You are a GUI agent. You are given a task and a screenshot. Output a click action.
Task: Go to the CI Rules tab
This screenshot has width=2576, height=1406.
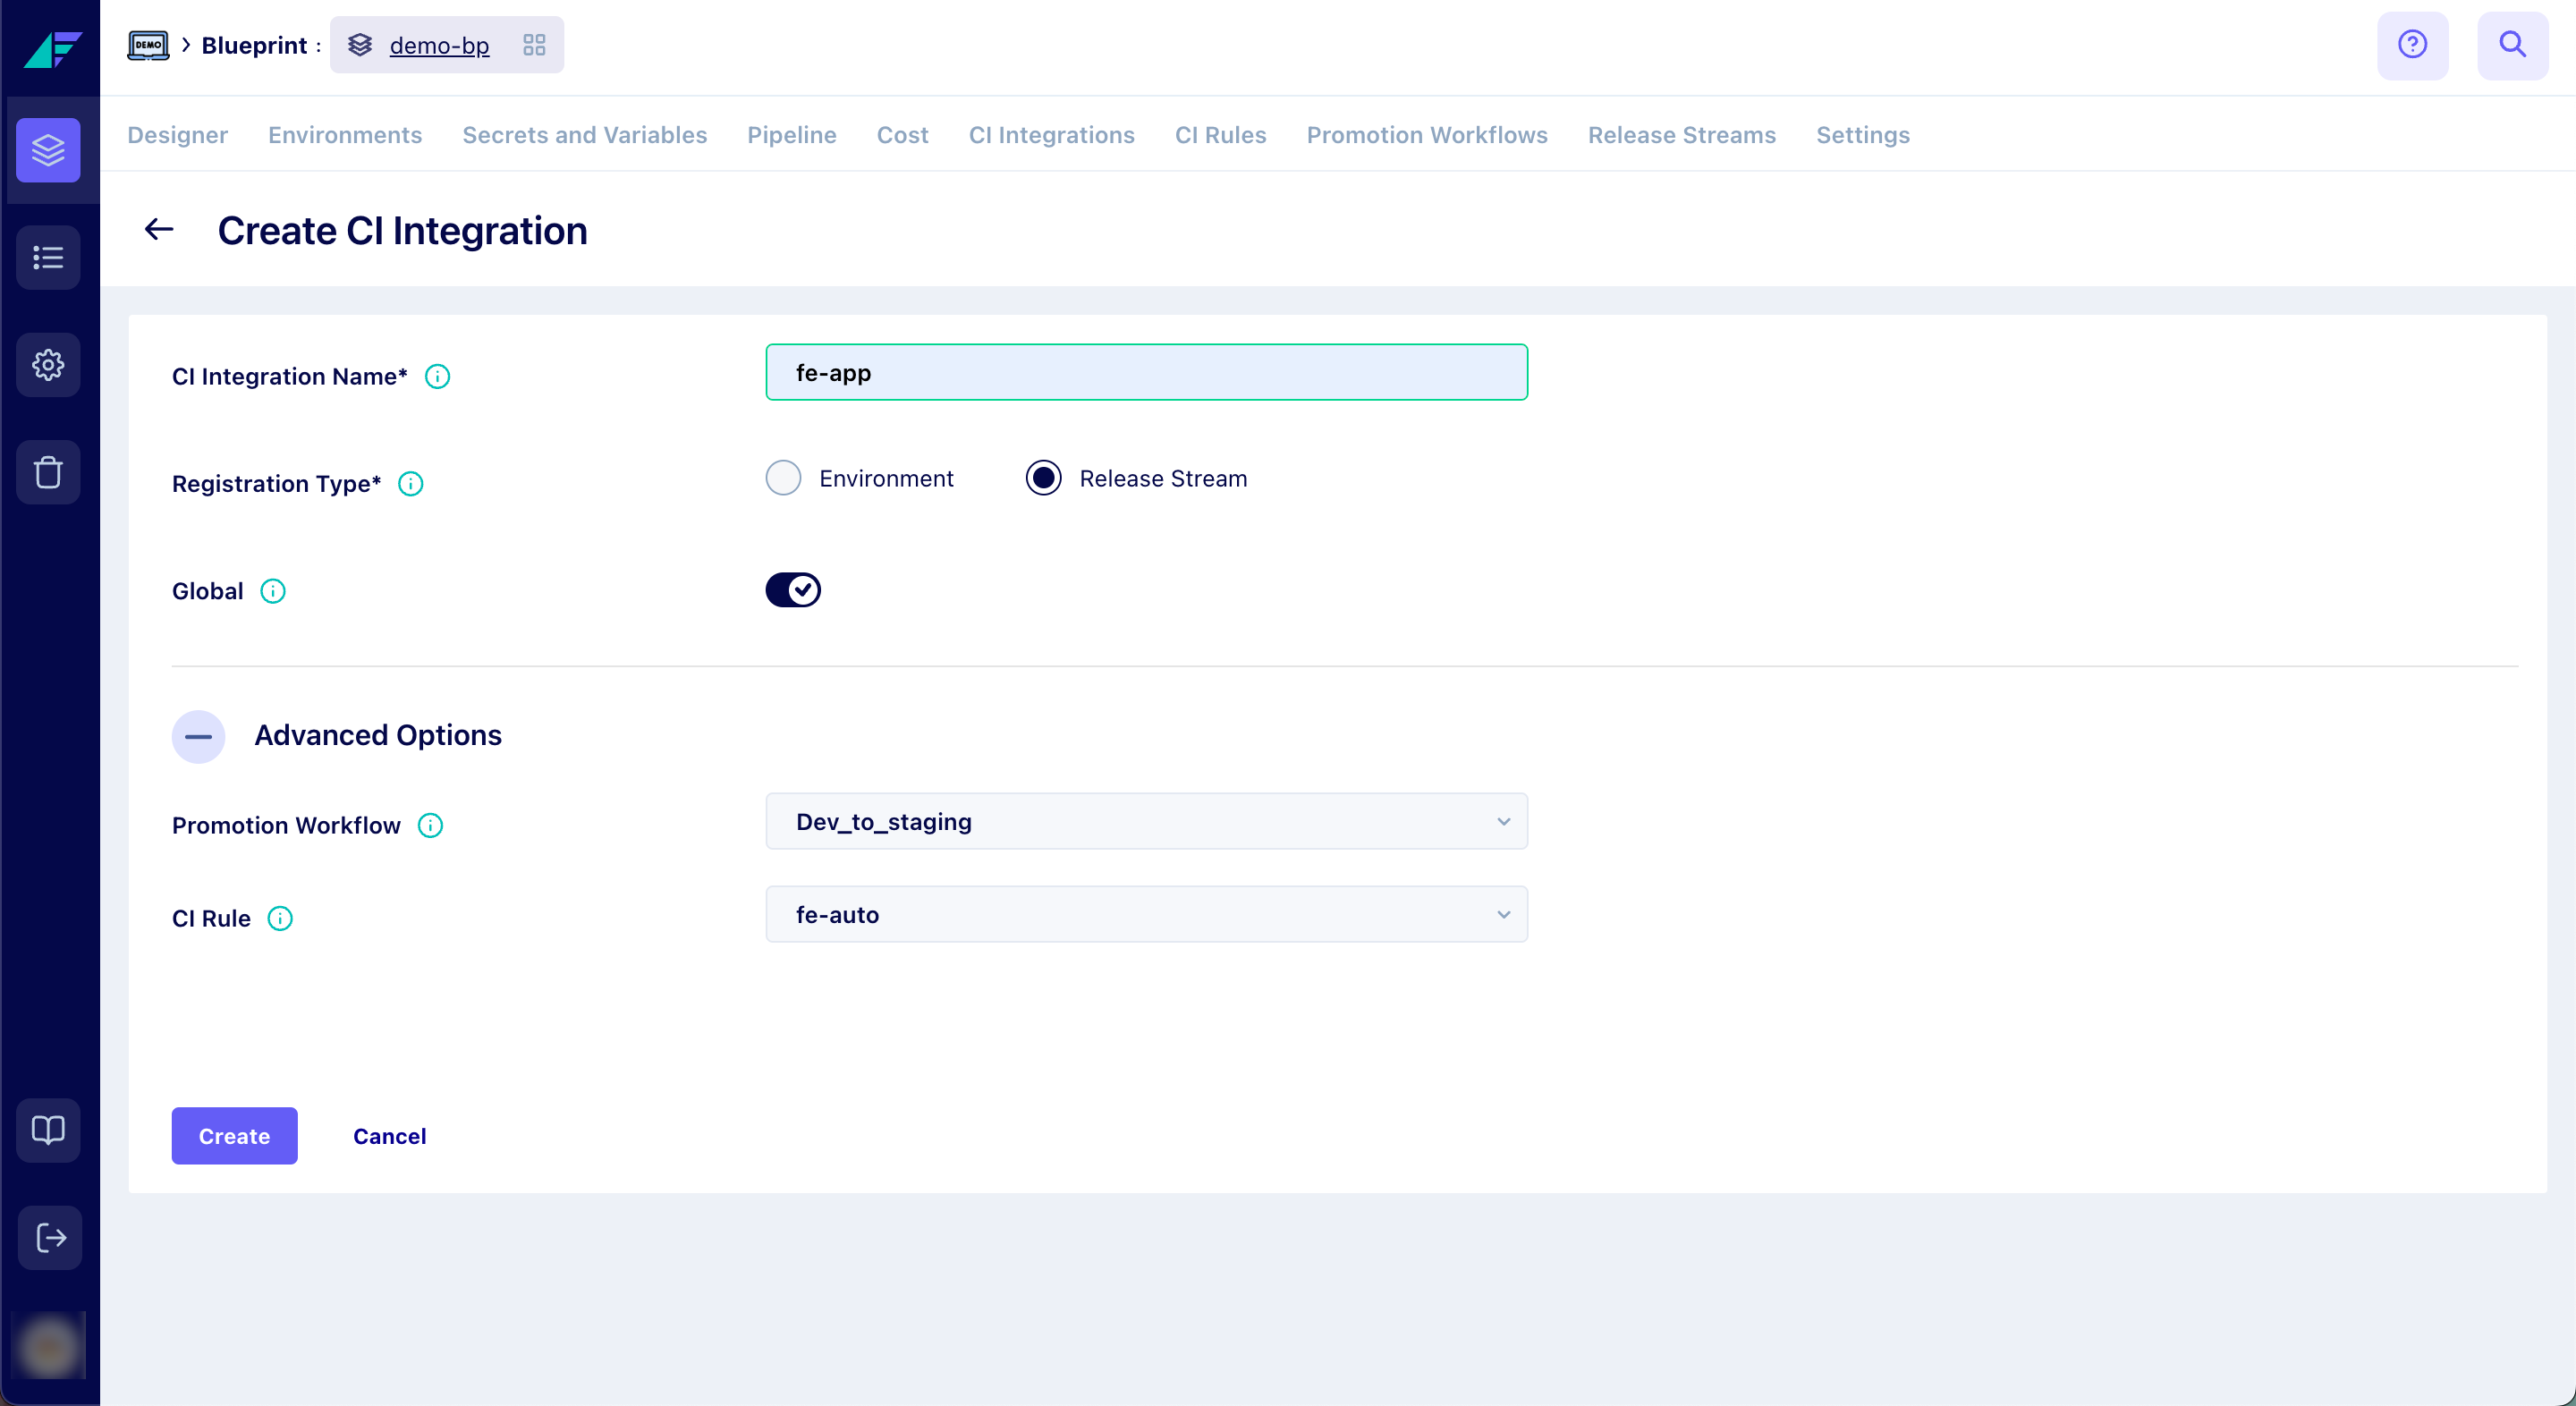pyautogui.click(x=1220, y=135)
